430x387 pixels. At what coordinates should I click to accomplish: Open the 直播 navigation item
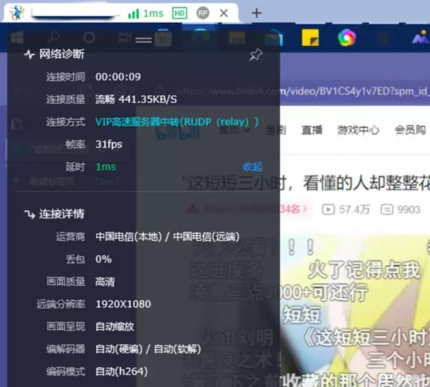coord(312,130)
